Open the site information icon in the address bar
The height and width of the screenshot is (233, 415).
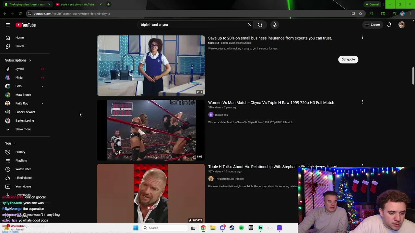(x=30, y=14)
